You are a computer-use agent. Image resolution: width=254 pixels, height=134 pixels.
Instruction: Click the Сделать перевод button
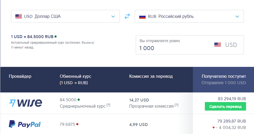coord(225,107)
